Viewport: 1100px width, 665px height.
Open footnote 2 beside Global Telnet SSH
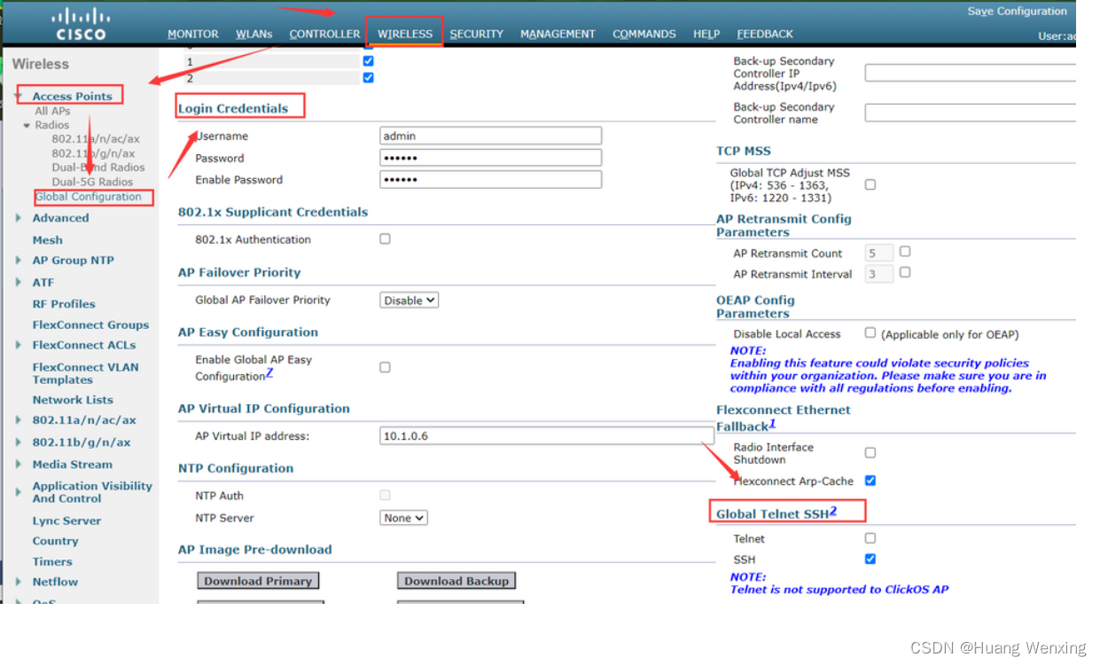pos(833,511)
